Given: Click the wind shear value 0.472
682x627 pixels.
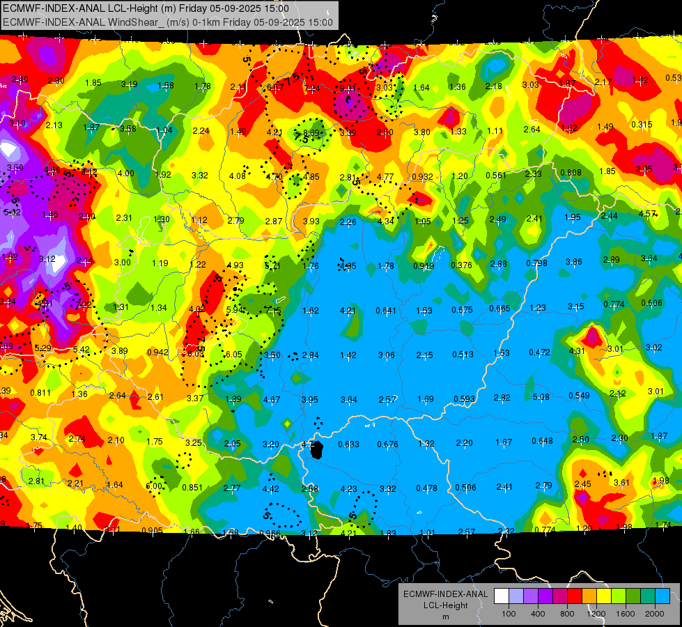Looking at the screenshot, I should point(539,352).
